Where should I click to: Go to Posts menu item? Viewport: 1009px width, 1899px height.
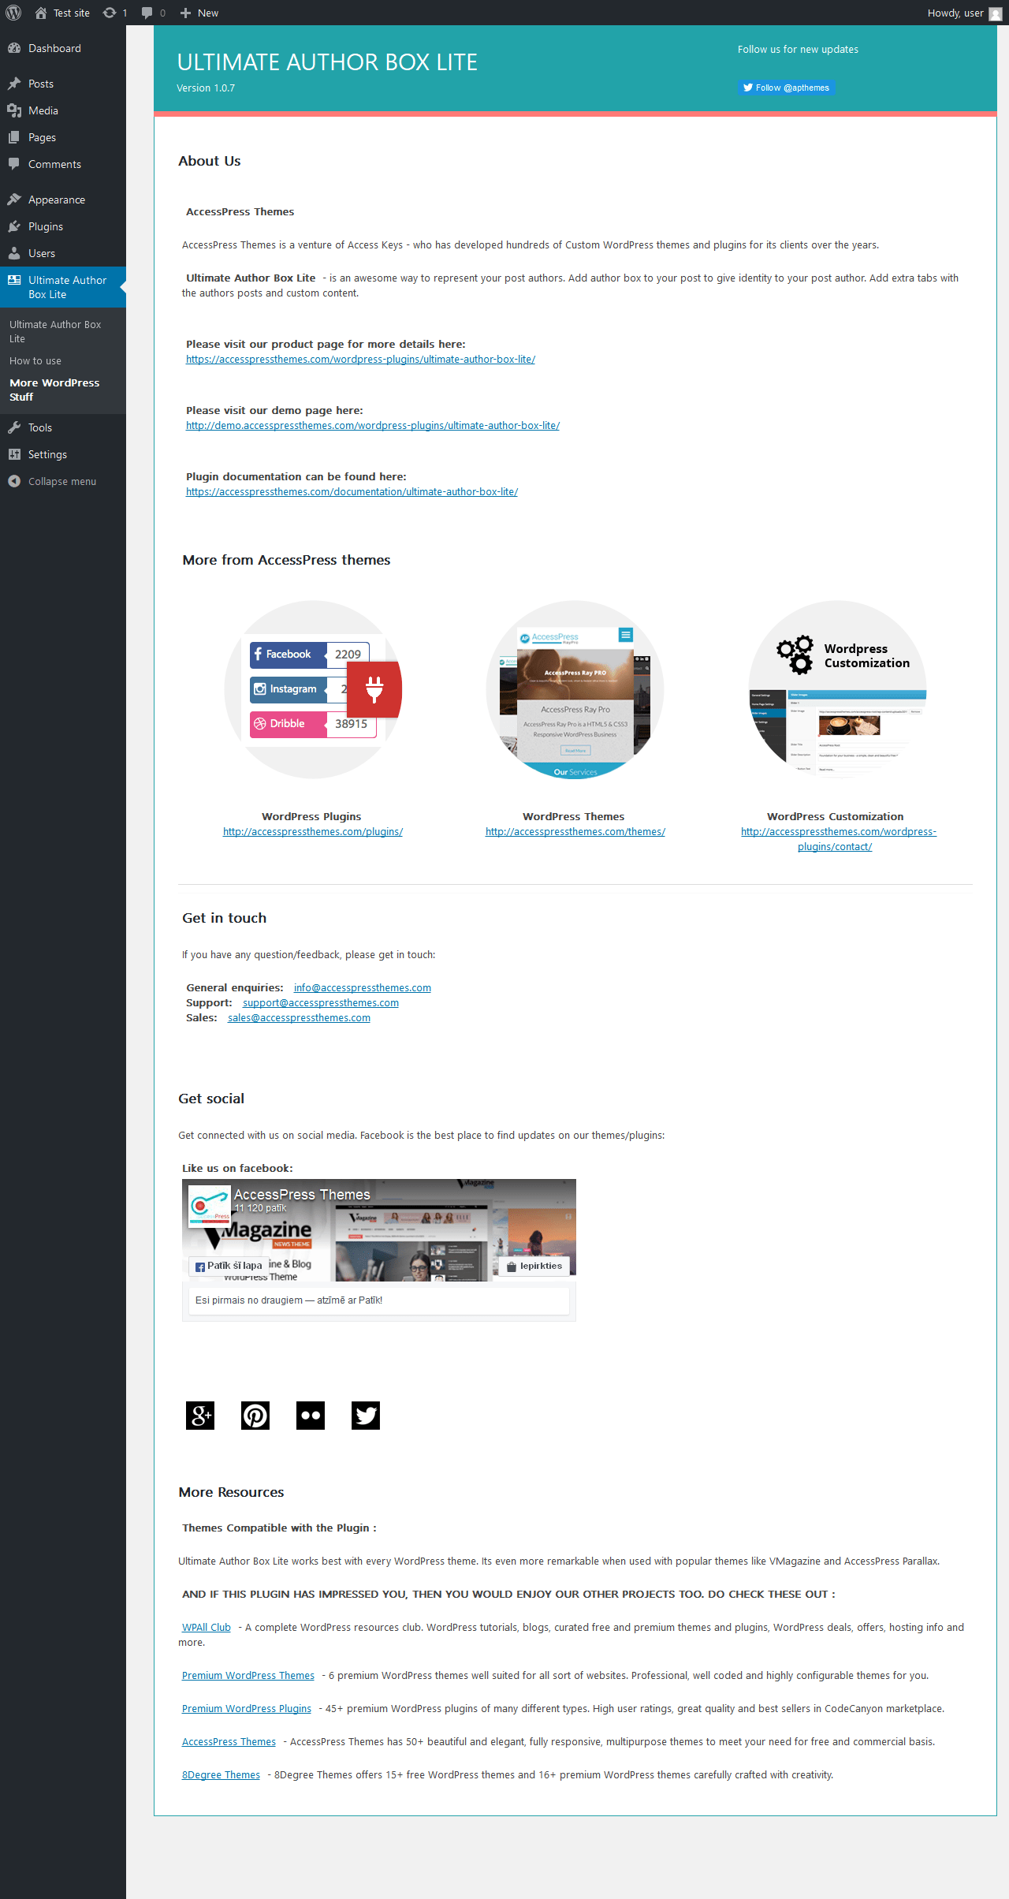pos(63,84)
